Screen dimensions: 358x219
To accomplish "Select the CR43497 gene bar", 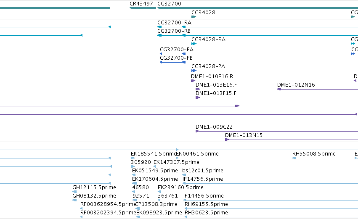I will point(143,8).
